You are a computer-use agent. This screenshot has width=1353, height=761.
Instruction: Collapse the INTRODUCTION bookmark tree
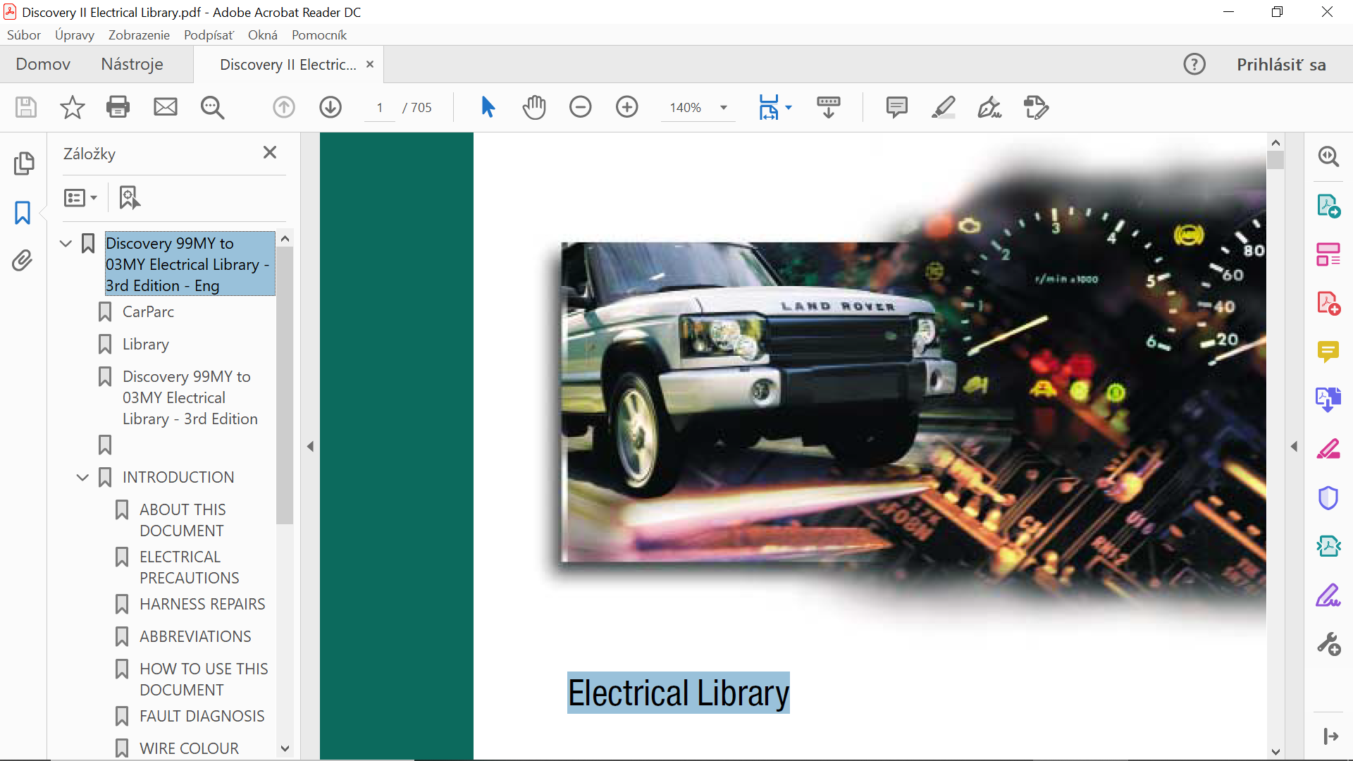tap(82, 478)
